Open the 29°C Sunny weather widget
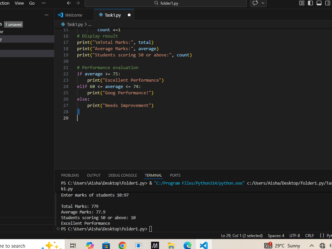The height and width of the screenshot is (249, 332). 282,246
